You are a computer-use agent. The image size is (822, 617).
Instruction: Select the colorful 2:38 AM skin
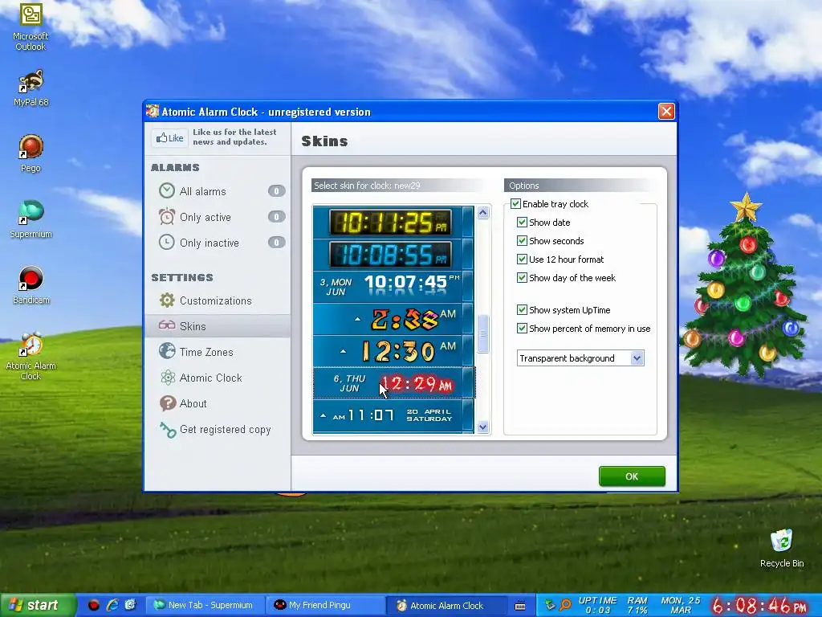pos(393,318)
